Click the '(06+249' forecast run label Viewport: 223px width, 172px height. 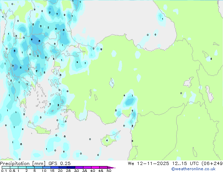click(212, 164)
